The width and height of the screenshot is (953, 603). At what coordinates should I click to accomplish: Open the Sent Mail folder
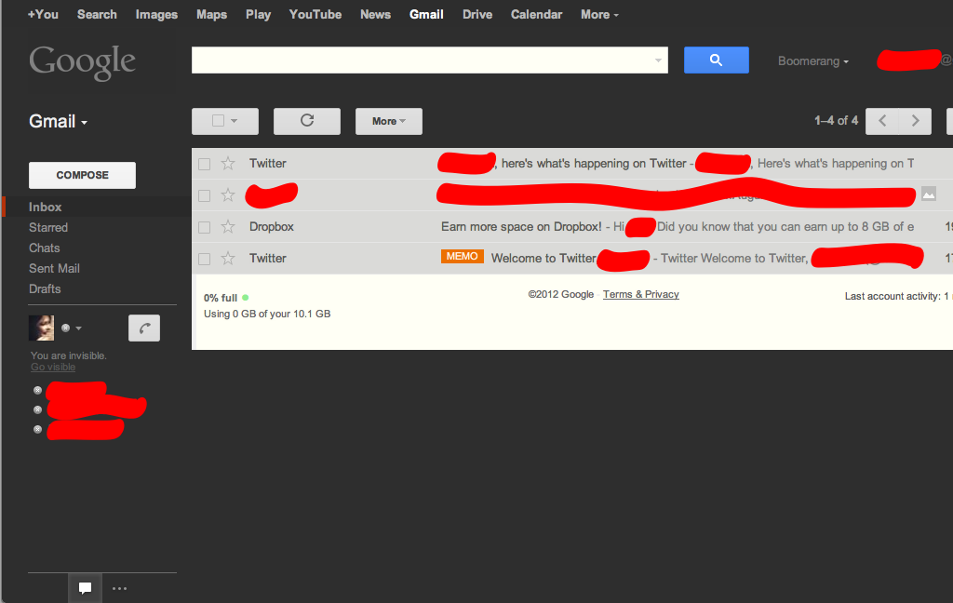tap(54, 269)
